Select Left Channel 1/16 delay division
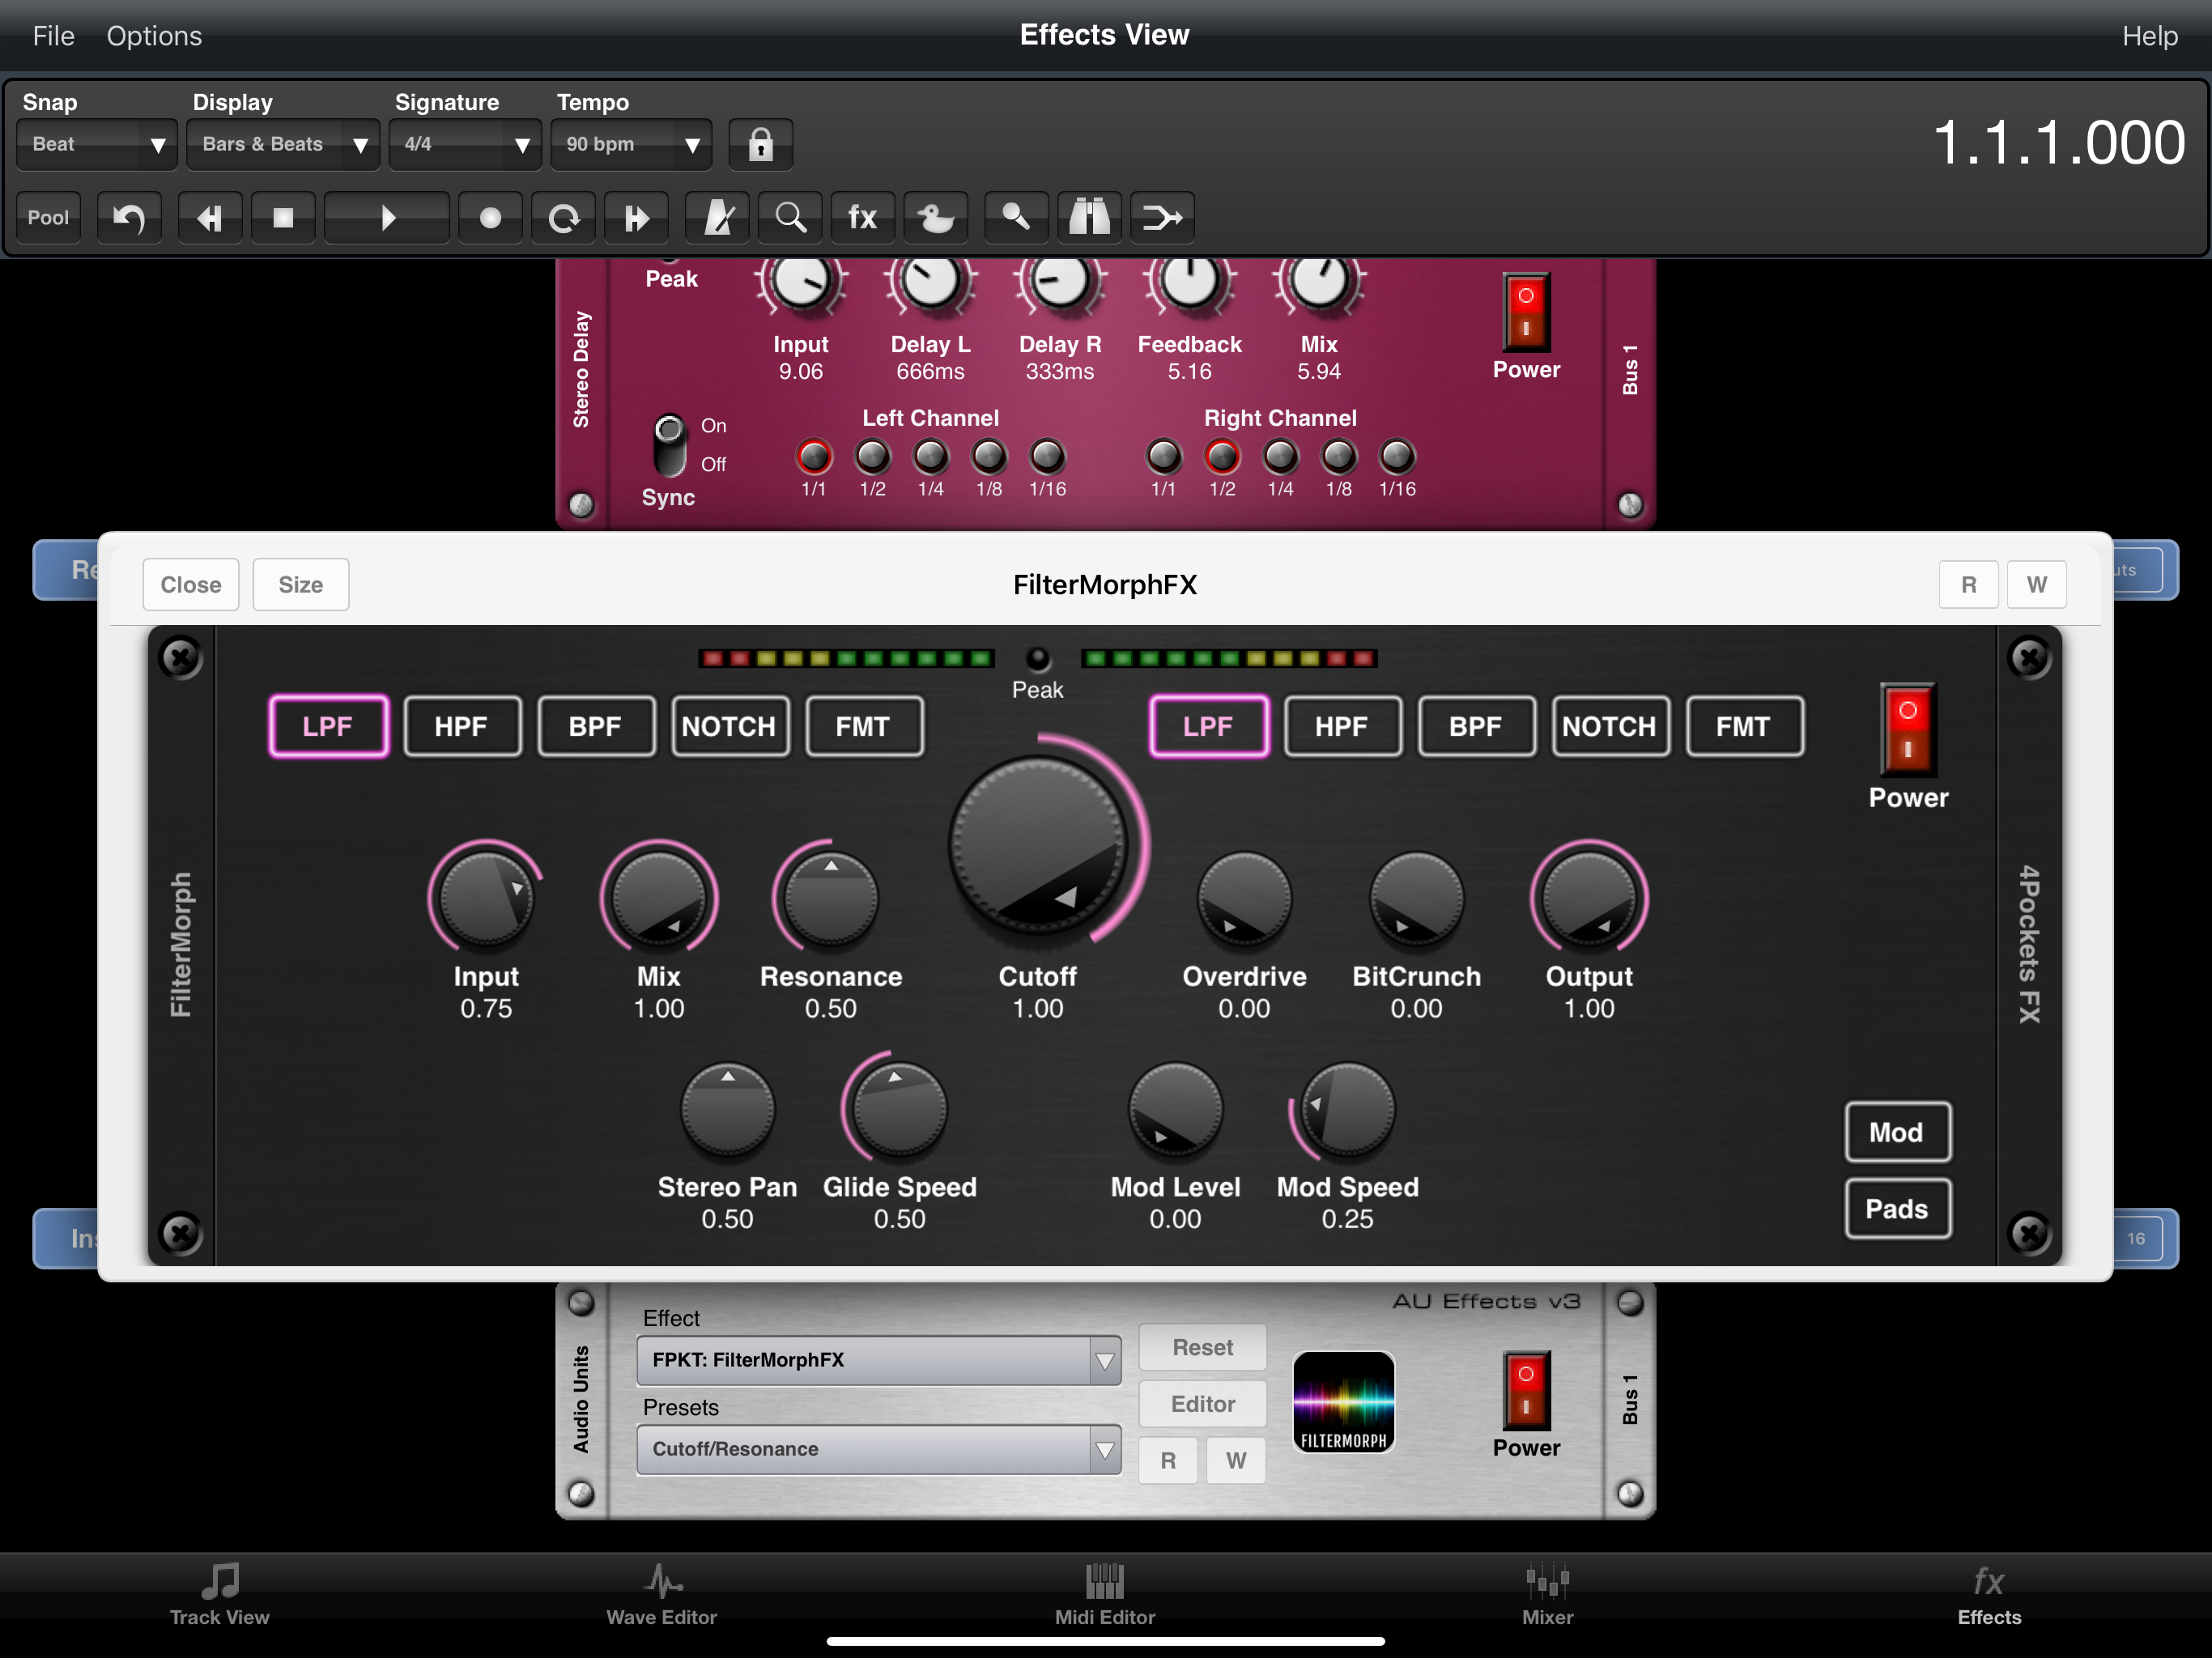2212x1658 pixels. [x=1047, y=456]
